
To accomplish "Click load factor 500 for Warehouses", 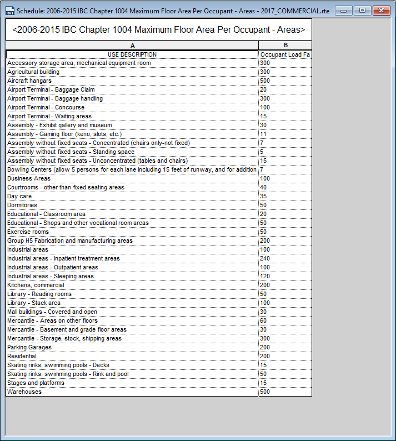I will click(285, 392).
